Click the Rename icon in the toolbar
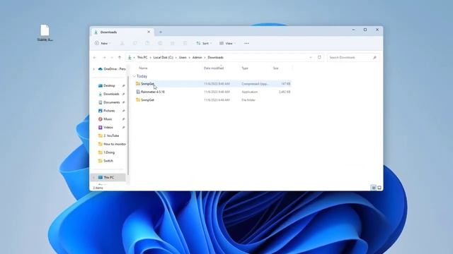Viewport: 453px width, 254px height. click(x=160, y=43)
